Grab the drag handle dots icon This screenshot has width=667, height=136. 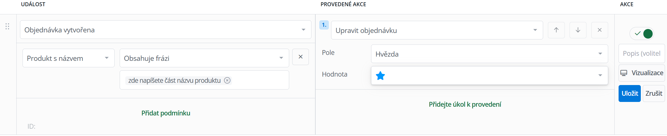click(7, 26)
